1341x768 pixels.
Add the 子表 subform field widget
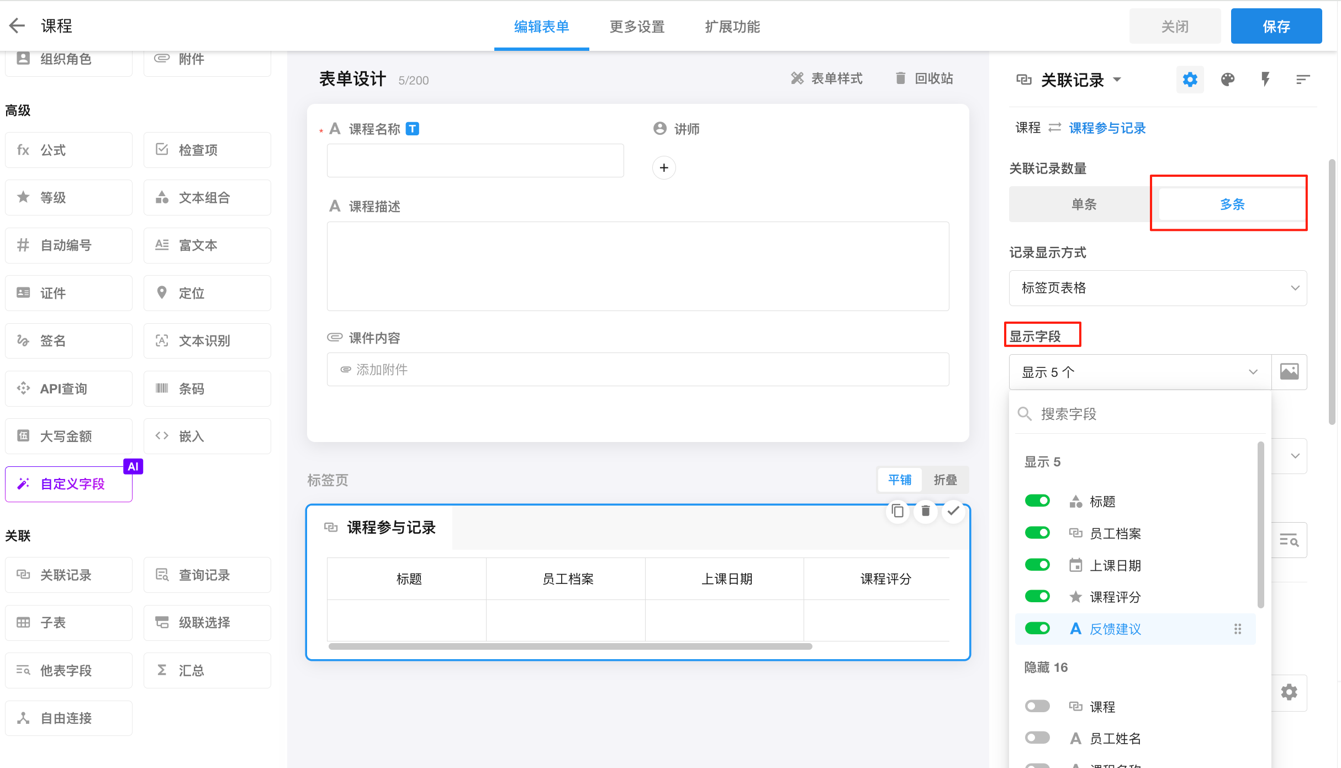(x=69, y=623)
